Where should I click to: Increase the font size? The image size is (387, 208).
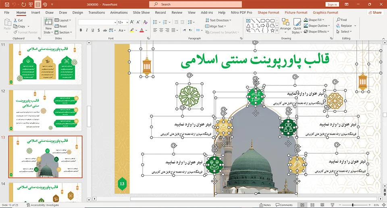pos(132,22)
